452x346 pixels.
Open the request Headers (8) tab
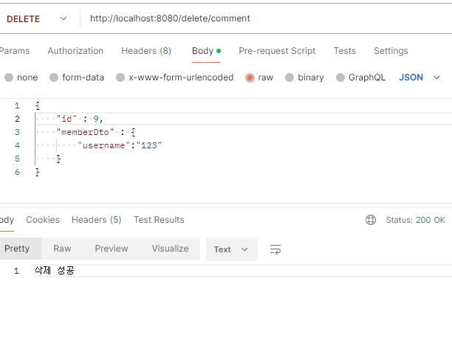146,51
